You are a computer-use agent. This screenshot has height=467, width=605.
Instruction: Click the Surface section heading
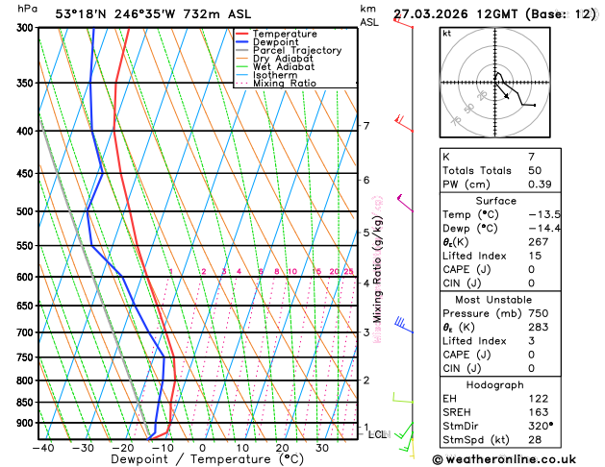495,201
